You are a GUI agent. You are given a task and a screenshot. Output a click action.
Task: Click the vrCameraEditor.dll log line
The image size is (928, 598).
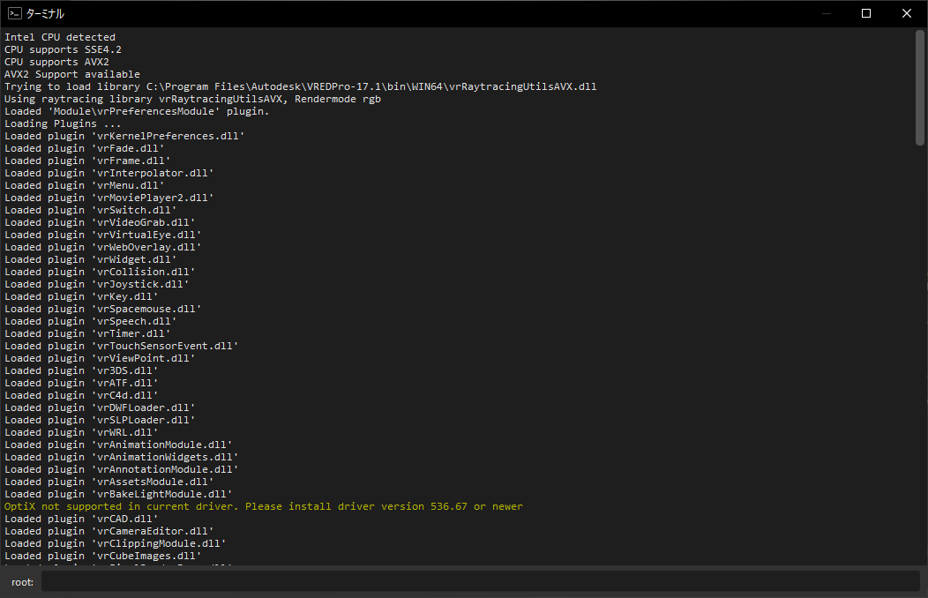109,531
